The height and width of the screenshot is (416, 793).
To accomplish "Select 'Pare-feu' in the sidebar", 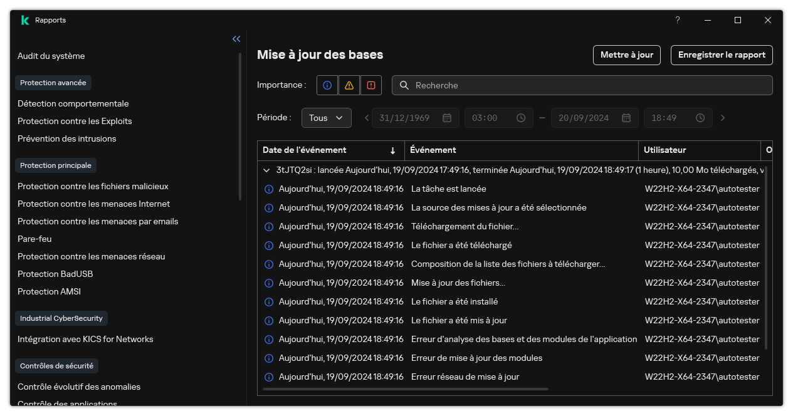I will [x=34, y=239].
